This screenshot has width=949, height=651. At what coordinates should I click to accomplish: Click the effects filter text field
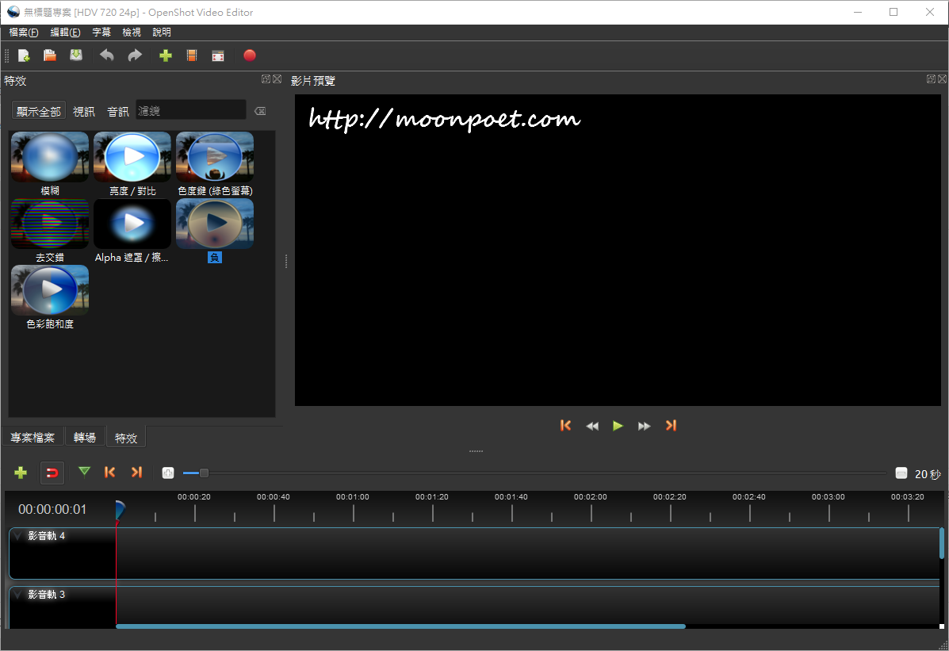coord(190,111)
